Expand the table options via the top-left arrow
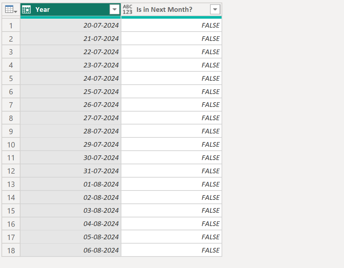The height and width of the screenshot is (268, 344). (15, 10)
